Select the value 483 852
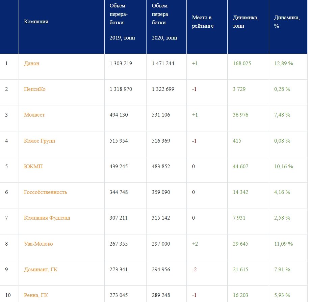311x302 pixels. click(161, 167)
